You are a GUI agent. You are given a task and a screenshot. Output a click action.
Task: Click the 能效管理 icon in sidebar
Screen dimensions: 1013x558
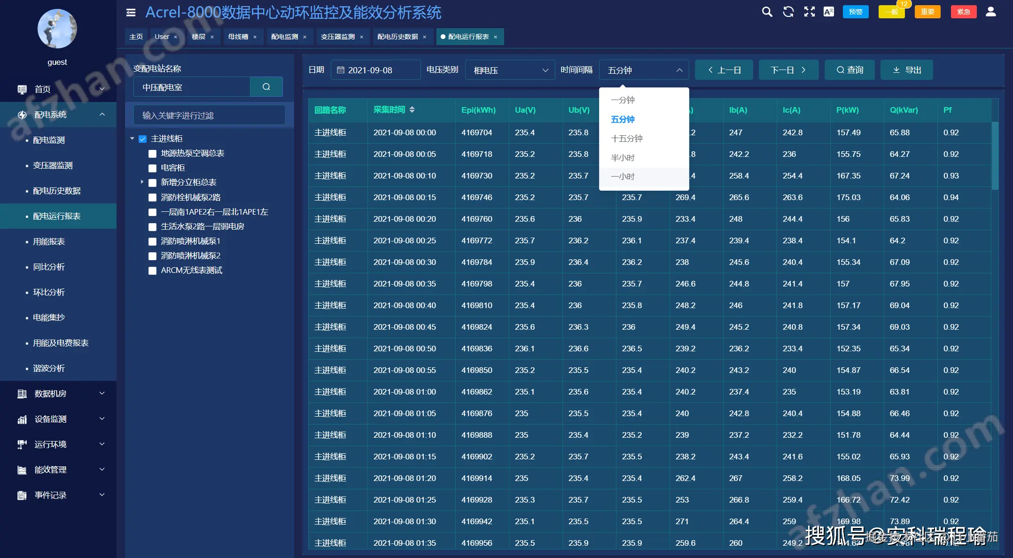(x=22, y=470)
